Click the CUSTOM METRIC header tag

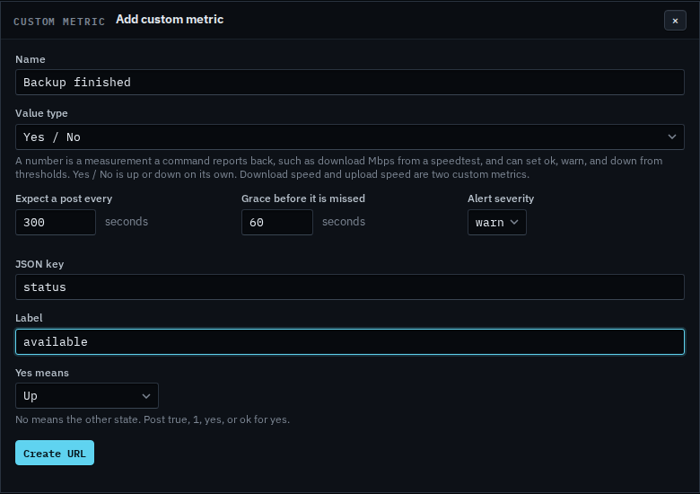click(59, 22)
